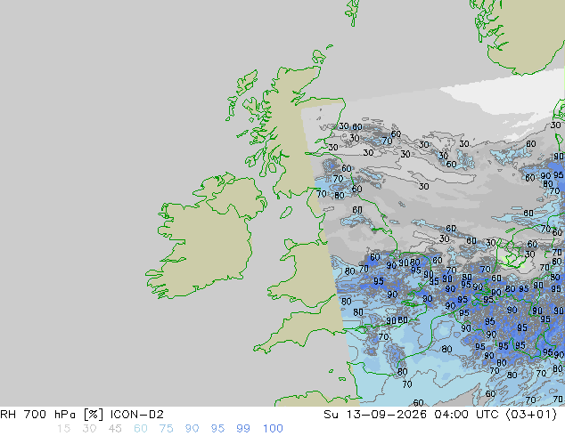Pick the 95 legend value
565x436 pixels.
(217, 429)
